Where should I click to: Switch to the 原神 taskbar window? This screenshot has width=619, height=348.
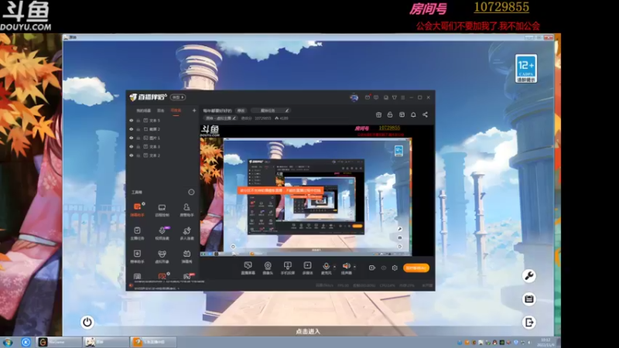(106, 342)
